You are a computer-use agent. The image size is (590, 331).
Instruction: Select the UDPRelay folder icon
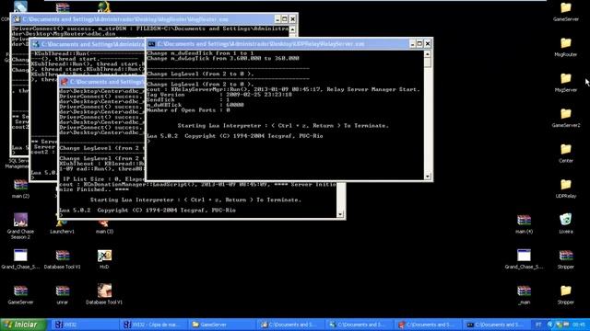point(565,185)
